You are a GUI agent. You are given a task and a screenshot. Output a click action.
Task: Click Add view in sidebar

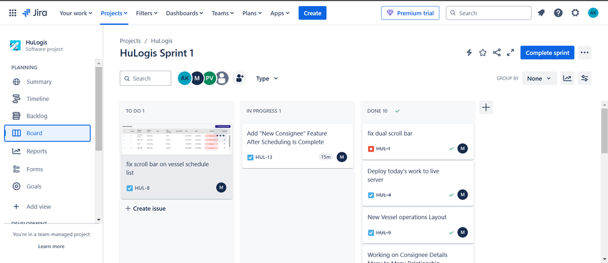[x=47, y=207]
